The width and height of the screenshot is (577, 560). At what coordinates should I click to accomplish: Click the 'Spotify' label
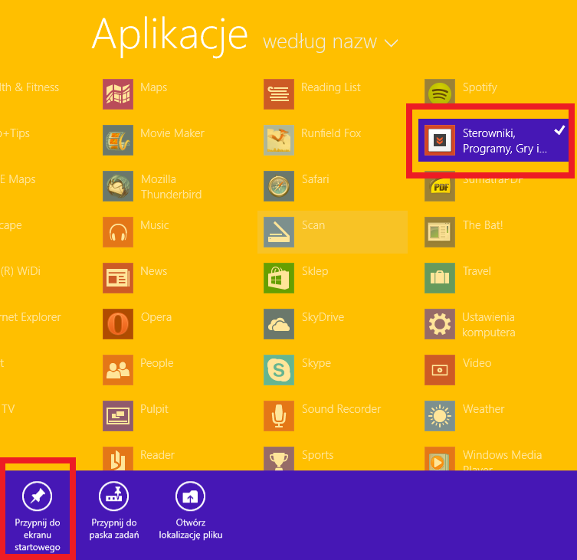point(480,87)
